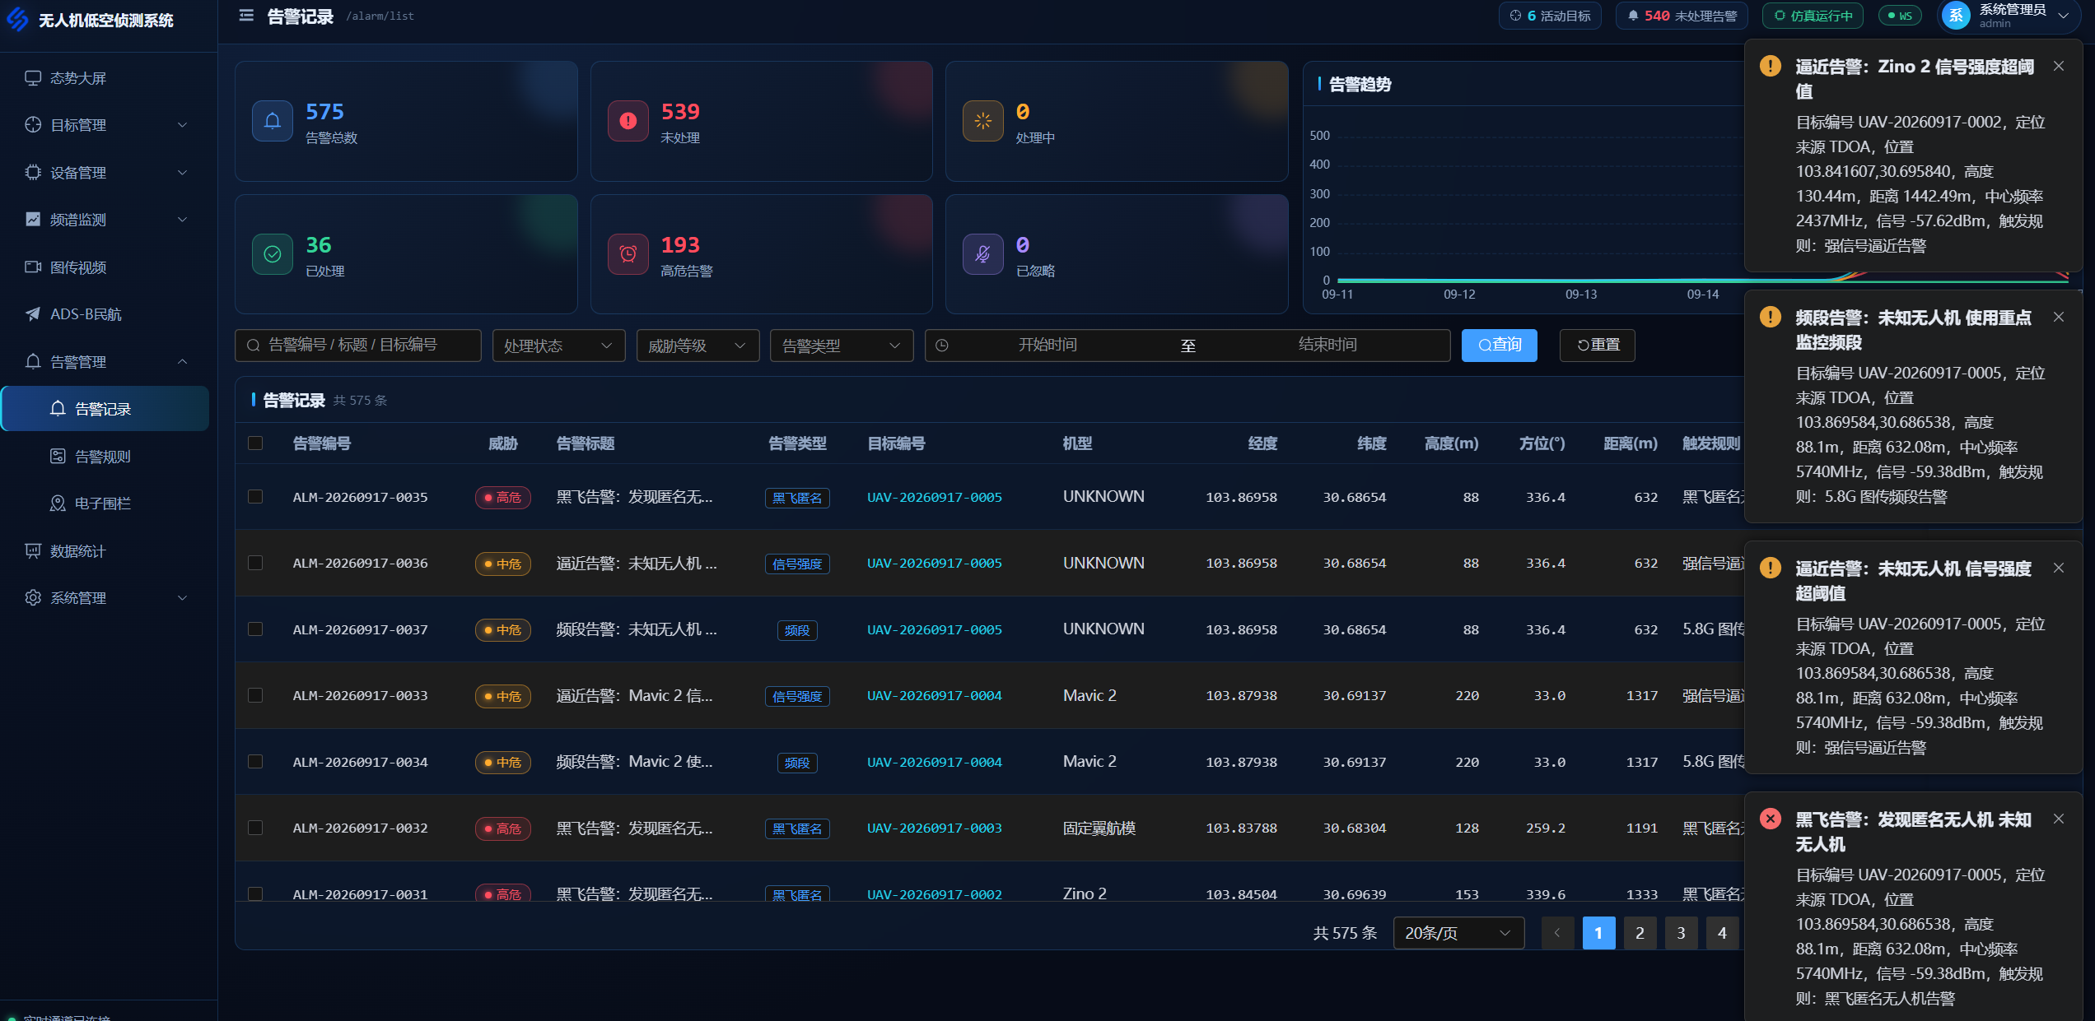Open the 电子围栏 submenu item
The width and height of the screenshot is (2095, 1021).
[x=109, y=504]
